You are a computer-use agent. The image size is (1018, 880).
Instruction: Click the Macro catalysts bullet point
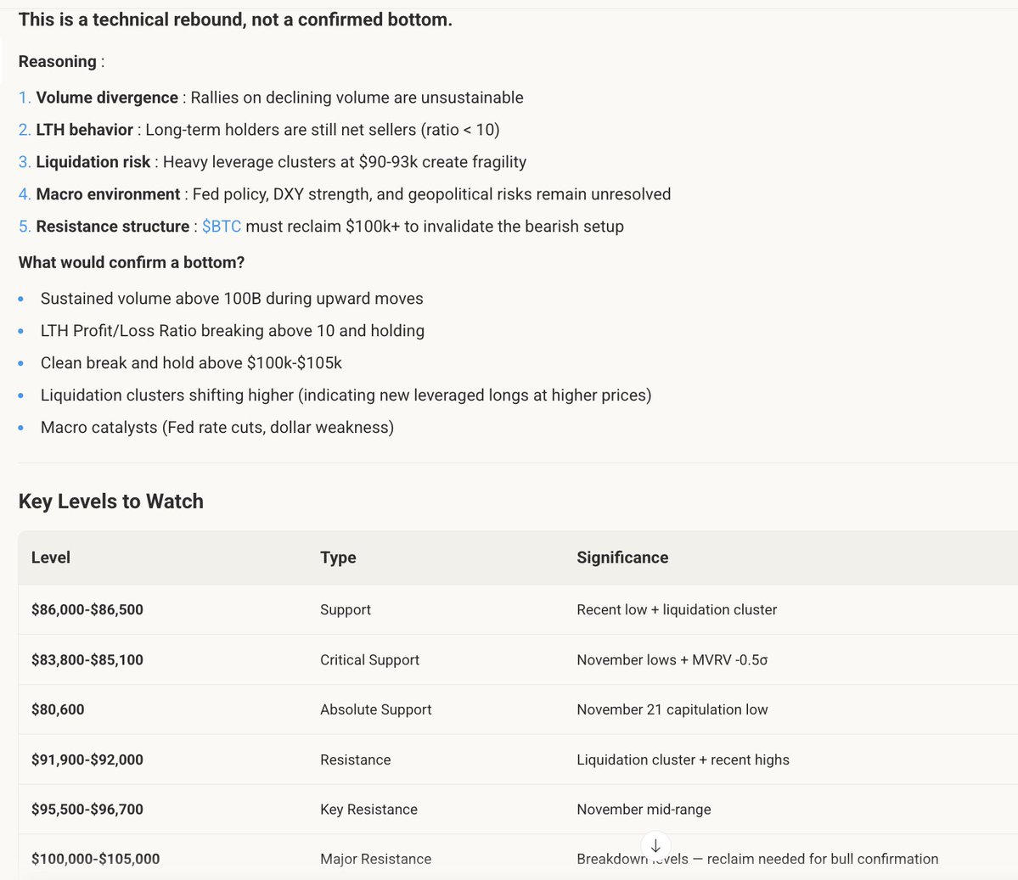click(217, 427)
